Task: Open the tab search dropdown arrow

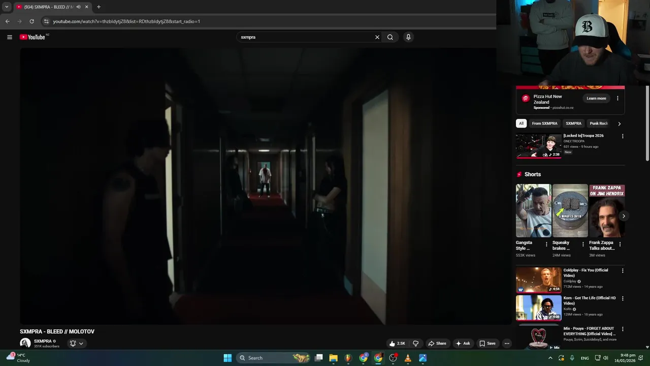Action: [x=7, y=7]
